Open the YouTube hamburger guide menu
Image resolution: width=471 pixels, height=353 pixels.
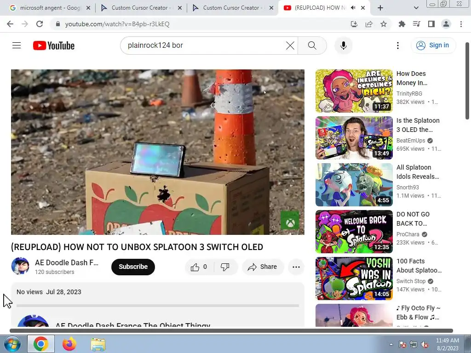pos(17,46)
